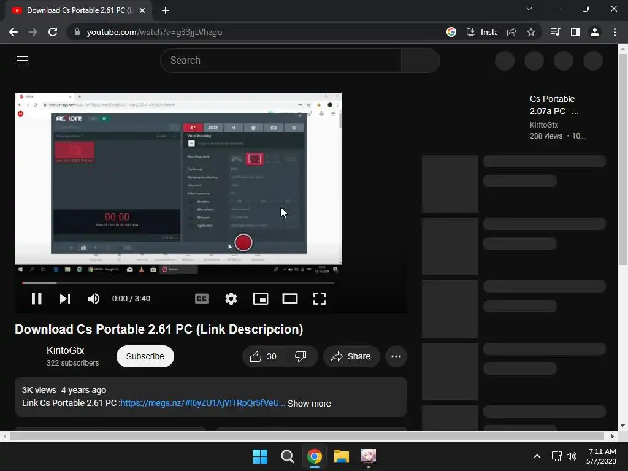Dislike the video
Viewport: 628px width, 471px height.
301,356
